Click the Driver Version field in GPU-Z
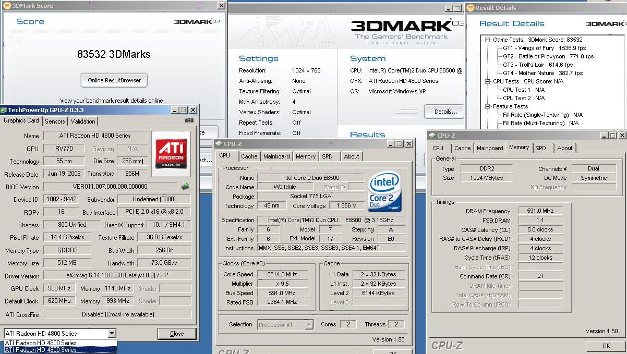The image size is (627, 354). click(117, 276)
